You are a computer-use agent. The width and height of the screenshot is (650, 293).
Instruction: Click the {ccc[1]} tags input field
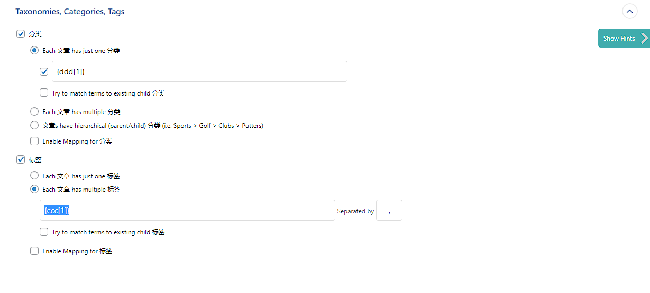pos(187,210)
